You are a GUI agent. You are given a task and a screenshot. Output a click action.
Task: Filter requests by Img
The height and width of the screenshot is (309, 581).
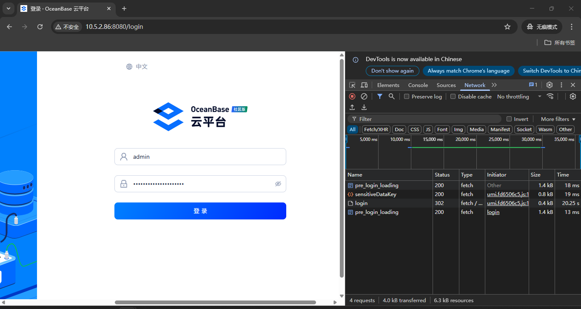pyautogui.click(x=459, y=129)
